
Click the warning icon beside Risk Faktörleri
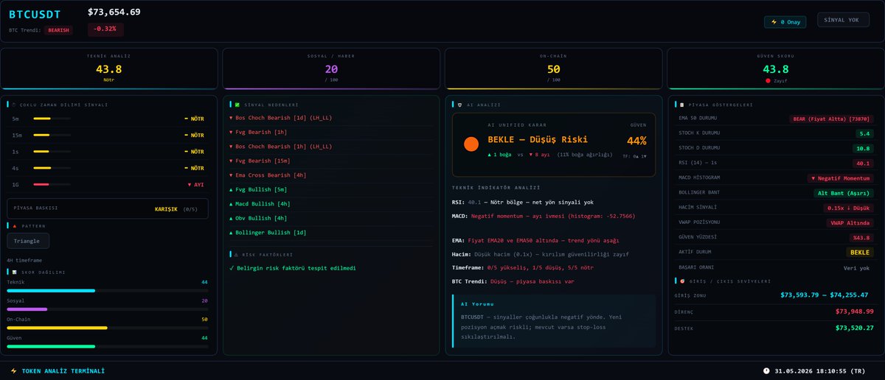pyautogui.click(x=236, y=254)
